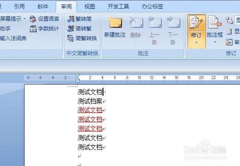This screenshot has height=166, width=240.
Task: Click the 设置语言 label
Action: point(49,19)
